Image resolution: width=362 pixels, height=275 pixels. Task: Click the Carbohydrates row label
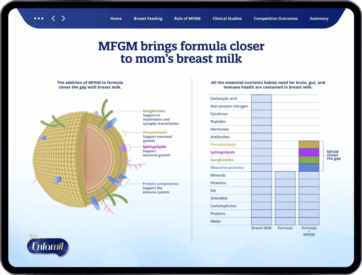point(223,206)
